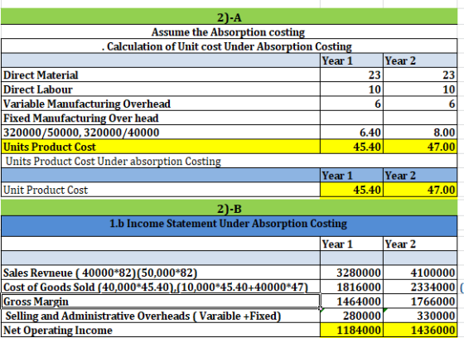The width and height of the screenshot is (464, 338).
Task: Select 'Calculation of Unit cost Under Absorption Costing' cell
Action: (229, 46)
